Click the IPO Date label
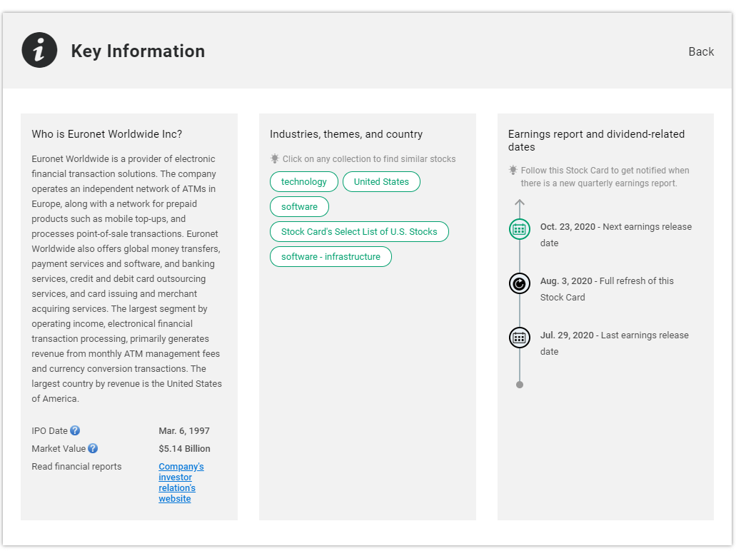Viewport: 736px width, 551px height. pyautogui.click(x=49, y=431)
